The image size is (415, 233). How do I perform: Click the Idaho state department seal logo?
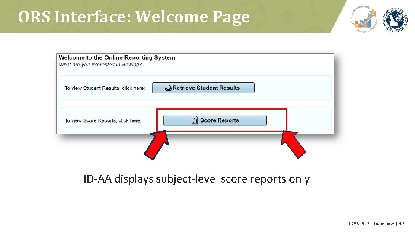(x=396, y=20)
